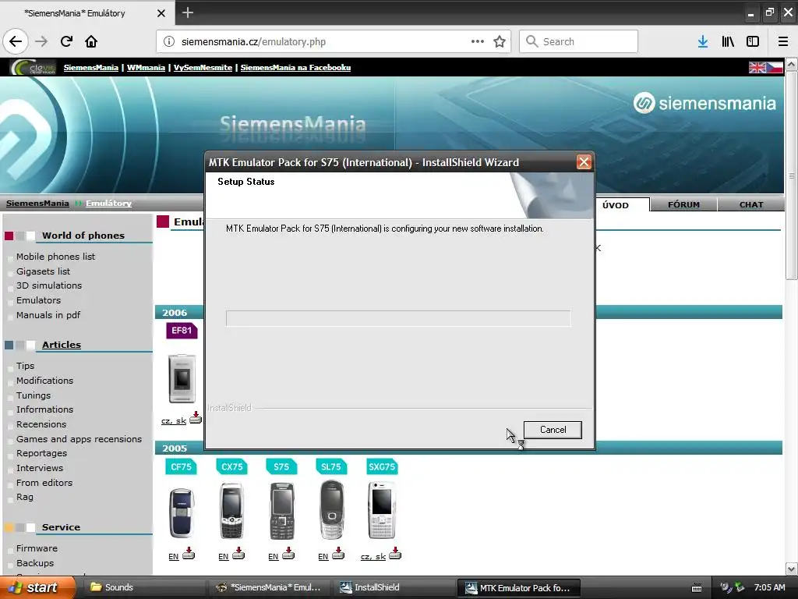Click the Windows start button

click(37, 587)
